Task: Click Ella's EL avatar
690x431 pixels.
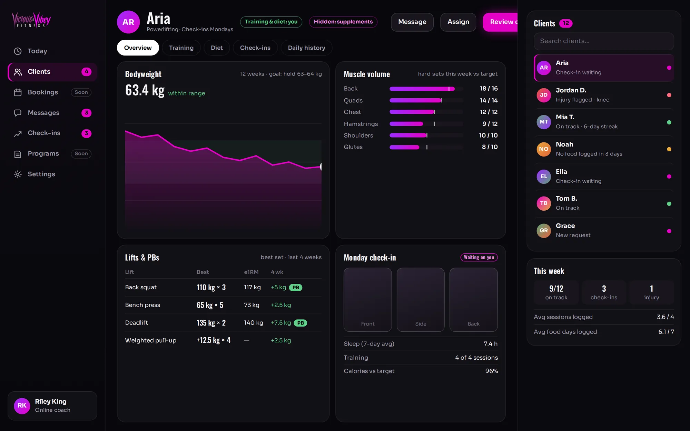Action: 544,177
